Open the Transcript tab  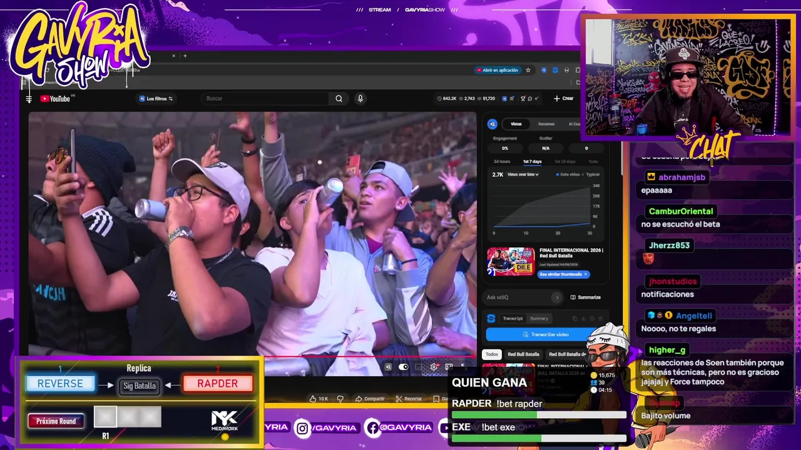click(x=513, y=319)
